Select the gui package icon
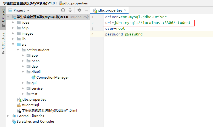The width and height of the screenshot is (213, 127). pos(29,83)
